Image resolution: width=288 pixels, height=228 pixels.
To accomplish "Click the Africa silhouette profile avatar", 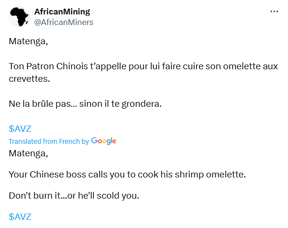I will pyautogui.click(x=19, y=17).
